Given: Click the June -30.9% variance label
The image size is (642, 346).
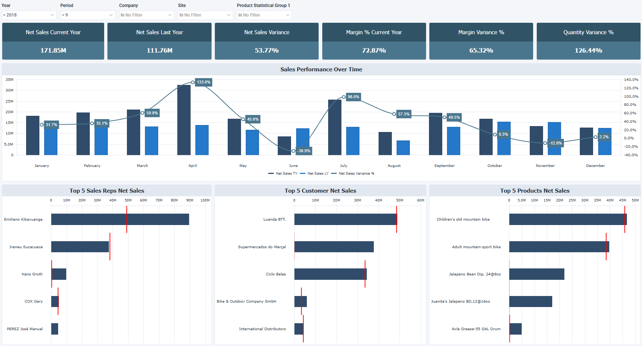Looking at the screenshot, I should 304,151.
